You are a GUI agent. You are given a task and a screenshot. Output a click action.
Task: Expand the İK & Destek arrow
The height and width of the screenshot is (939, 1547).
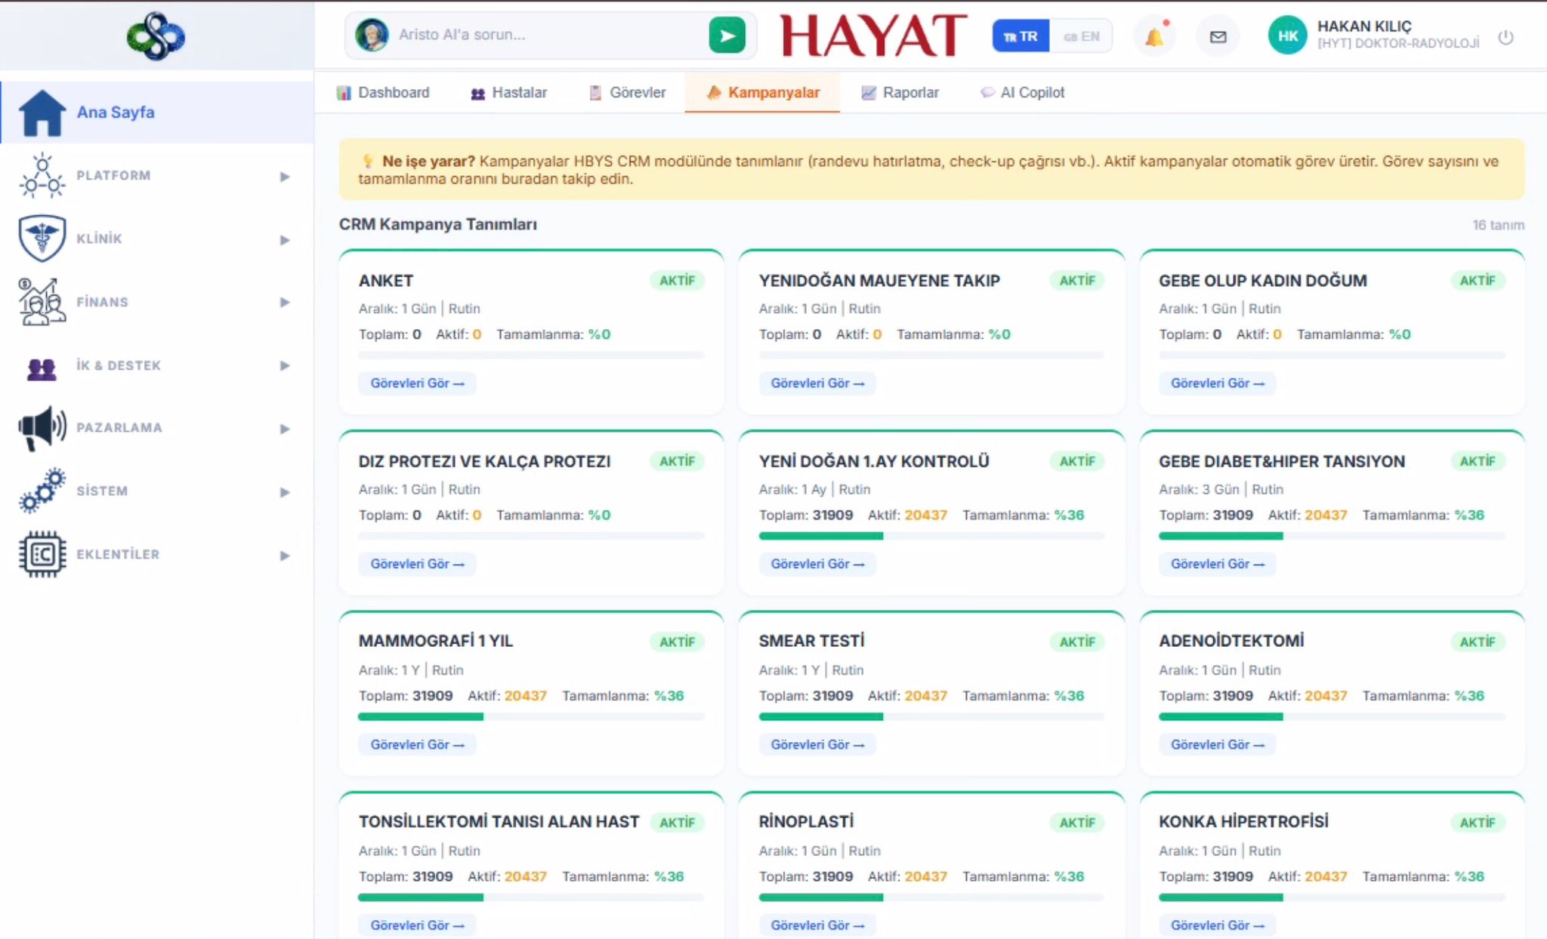click(x=285, y=365)
